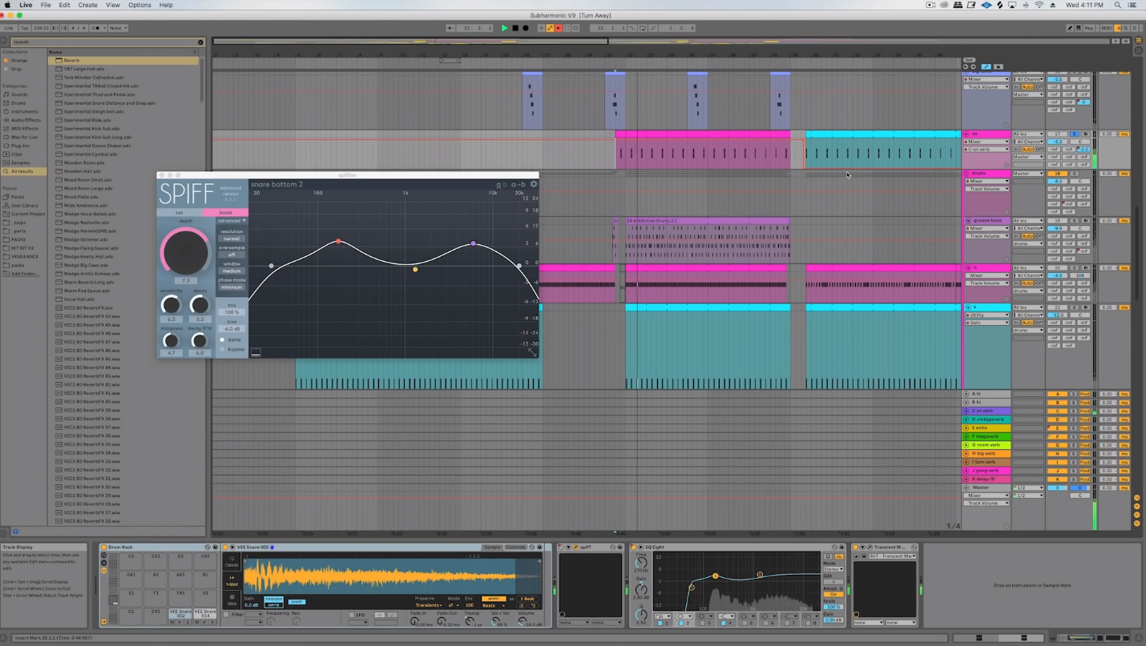The height and width of the screenshot is (646, 1146).
Task: Open the Apple menu
Action: pyautogui.click(x=9, y=5)
